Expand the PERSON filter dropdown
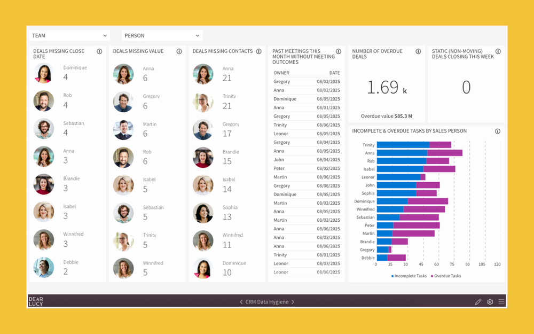 point(162,35)
